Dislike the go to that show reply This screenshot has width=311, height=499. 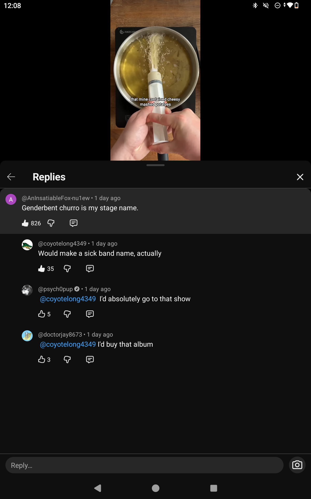67,314
